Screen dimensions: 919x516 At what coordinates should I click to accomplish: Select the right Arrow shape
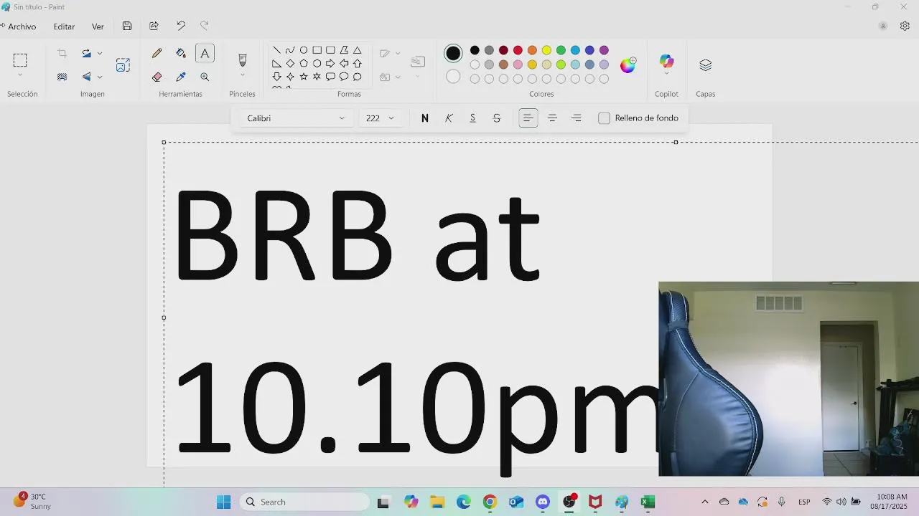tap(330, 63)
